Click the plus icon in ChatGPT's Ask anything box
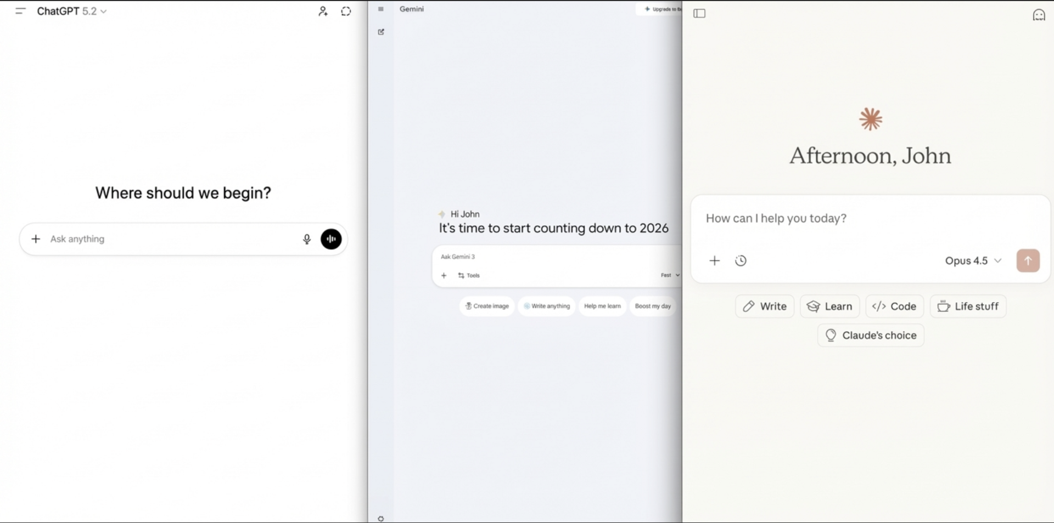Screen dimensions: 1054x523 click(x=36, y=239)
